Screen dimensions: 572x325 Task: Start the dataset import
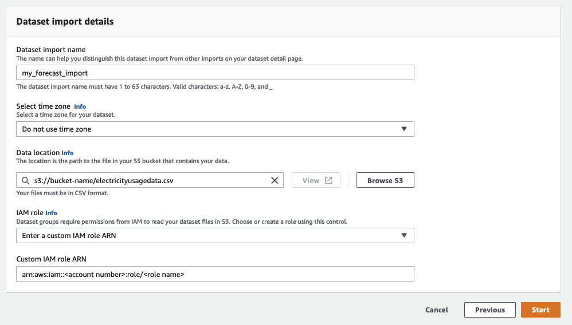540,310
